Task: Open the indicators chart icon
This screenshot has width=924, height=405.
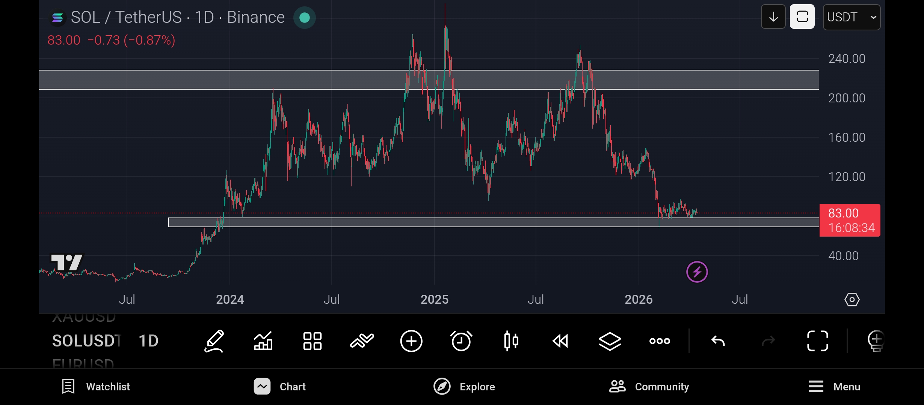Action: point(263,341)
